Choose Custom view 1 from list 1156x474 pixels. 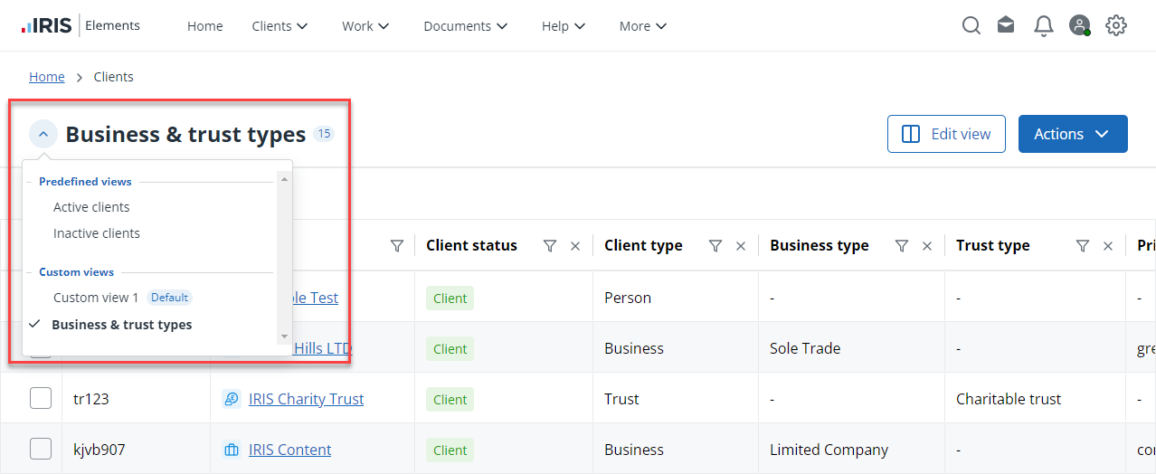96,298
